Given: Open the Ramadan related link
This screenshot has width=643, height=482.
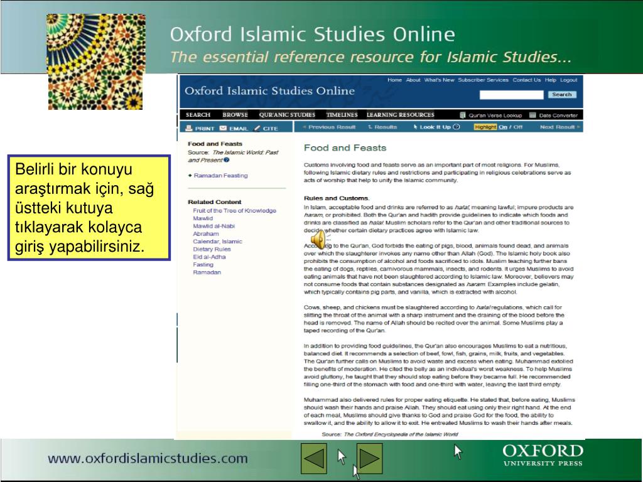Looking at the screenshot, I should [207, 272].
